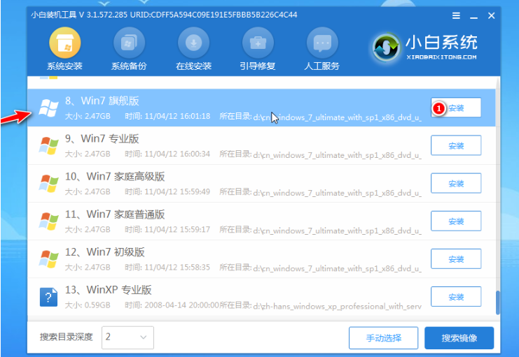This screenshot has width=519, height=357.
Task: Click the title bar version text V 3.1.572.285
Action: click(x=103, y=15)
